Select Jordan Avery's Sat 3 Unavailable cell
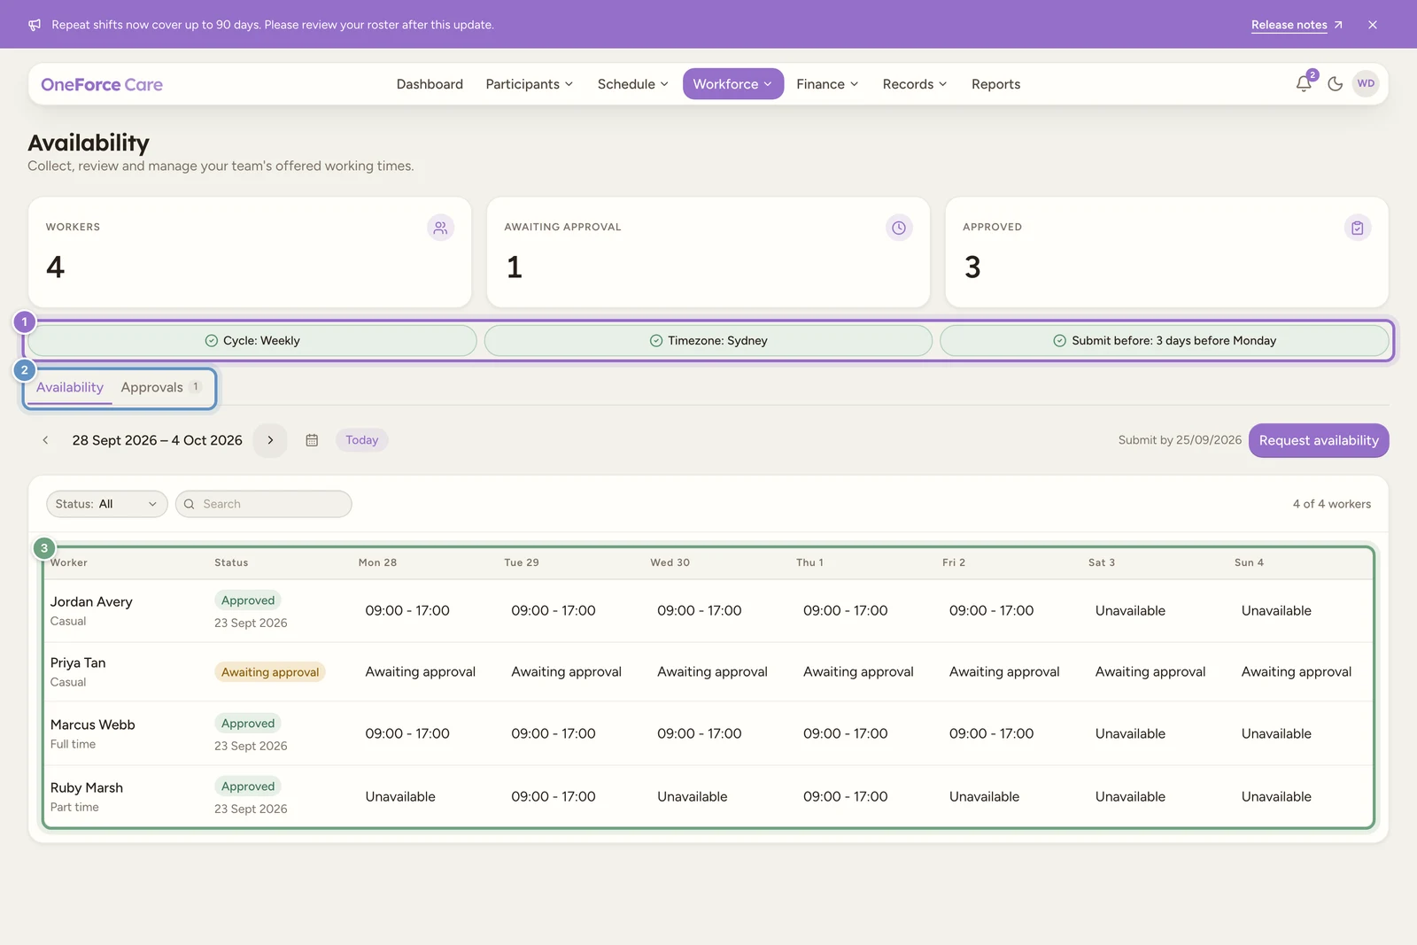Screen dimensions: 1417x945 point(1130,611)
